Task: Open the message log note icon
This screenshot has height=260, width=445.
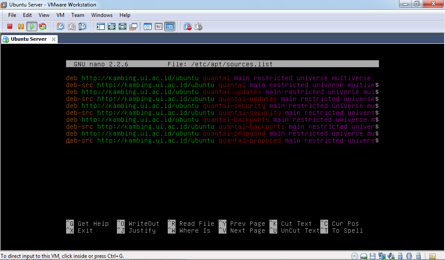Action: pyautogui.click(x=432, y=257)
